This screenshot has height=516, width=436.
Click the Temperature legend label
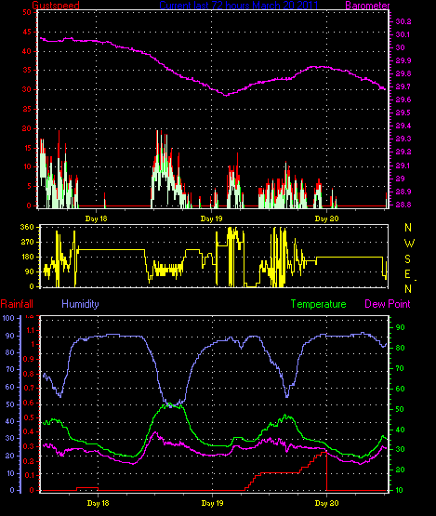318,304
